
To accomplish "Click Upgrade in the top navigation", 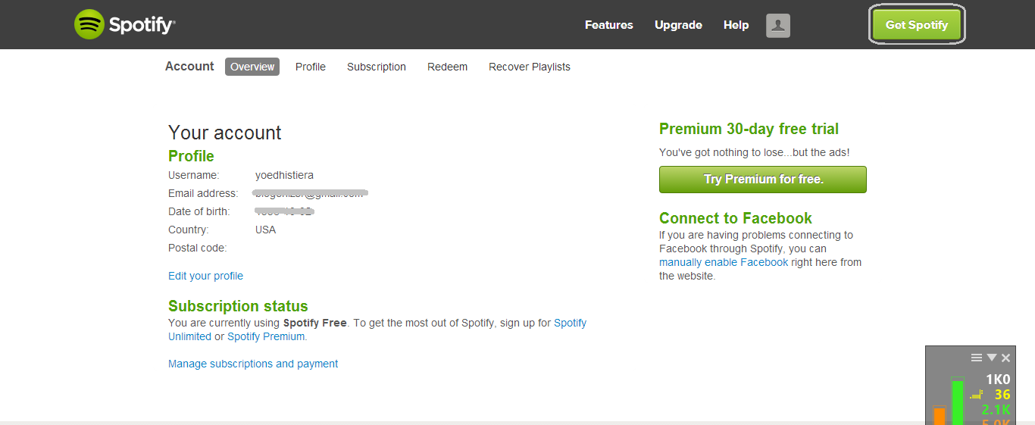I will (678, 25).
